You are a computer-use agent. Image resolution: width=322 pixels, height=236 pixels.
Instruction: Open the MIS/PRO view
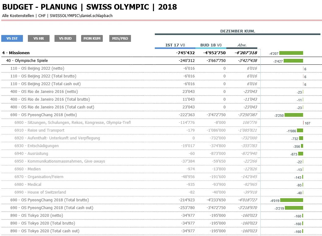pos(120,38)
